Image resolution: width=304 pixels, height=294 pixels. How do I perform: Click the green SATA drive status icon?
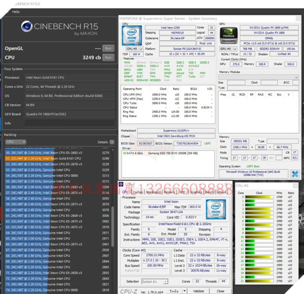point(124,153)
